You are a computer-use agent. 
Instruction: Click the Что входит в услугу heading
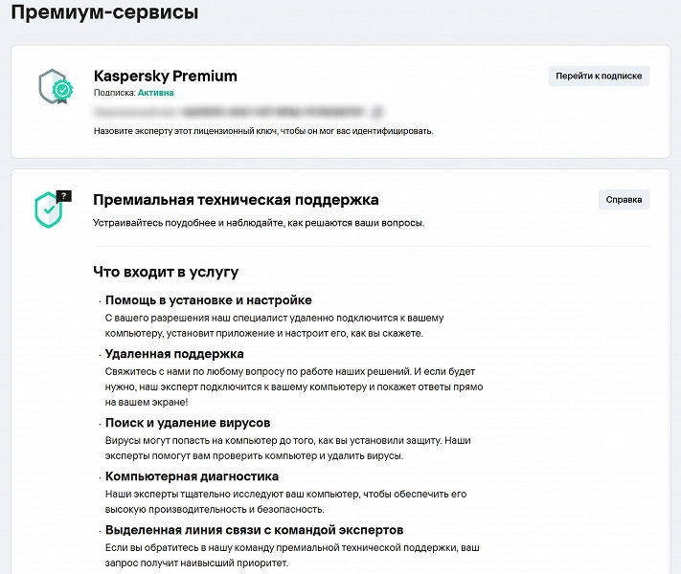(x=166, y=272)
